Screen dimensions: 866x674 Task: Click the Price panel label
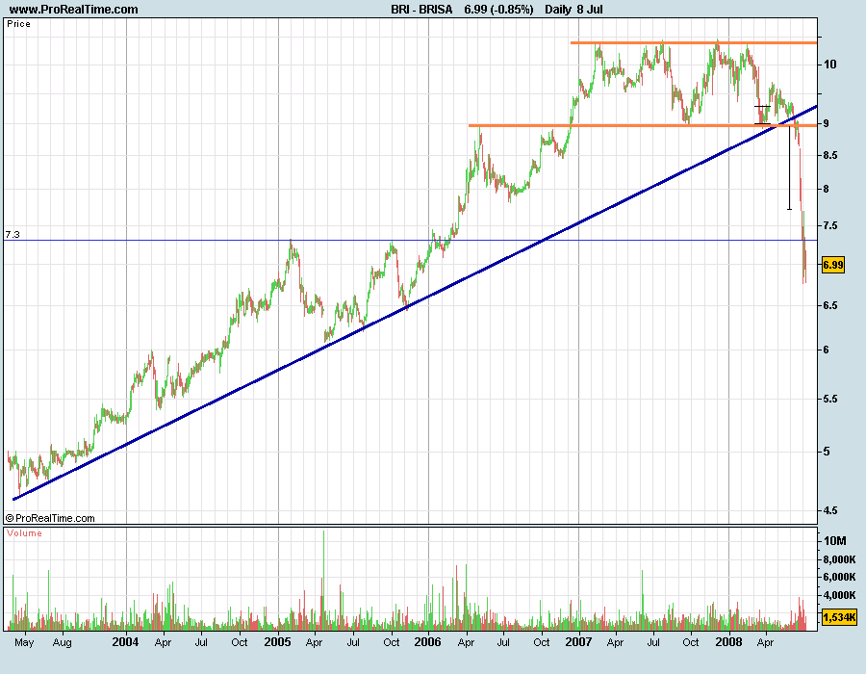click(x=19, y=24)
